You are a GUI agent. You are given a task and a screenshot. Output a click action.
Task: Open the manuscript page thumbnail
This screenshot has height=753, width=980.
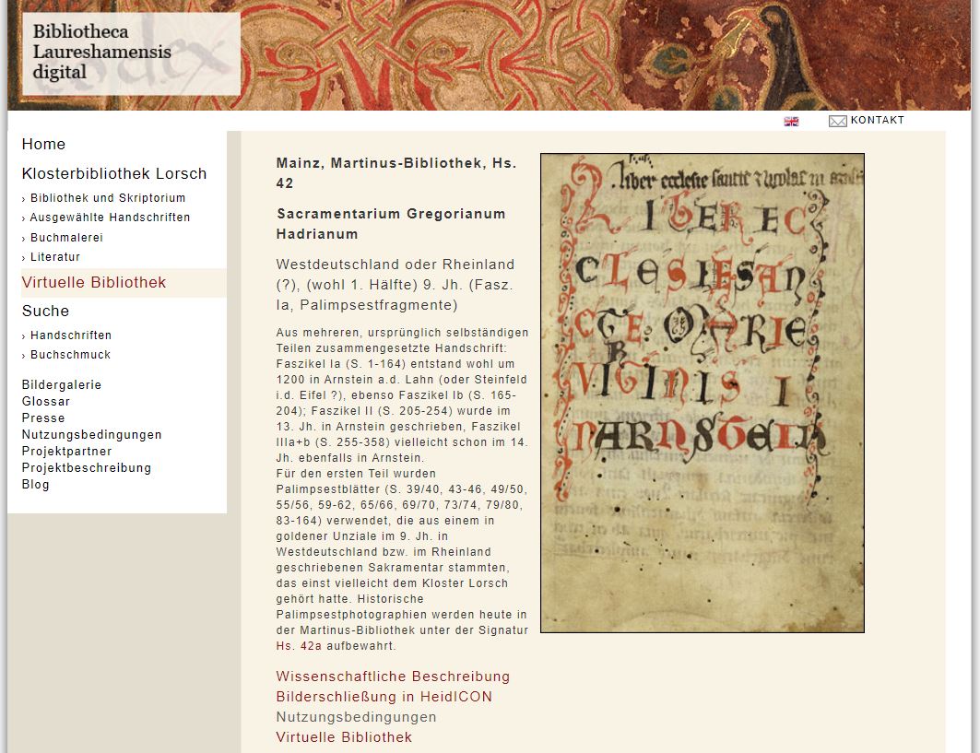(x=703, y=393)
